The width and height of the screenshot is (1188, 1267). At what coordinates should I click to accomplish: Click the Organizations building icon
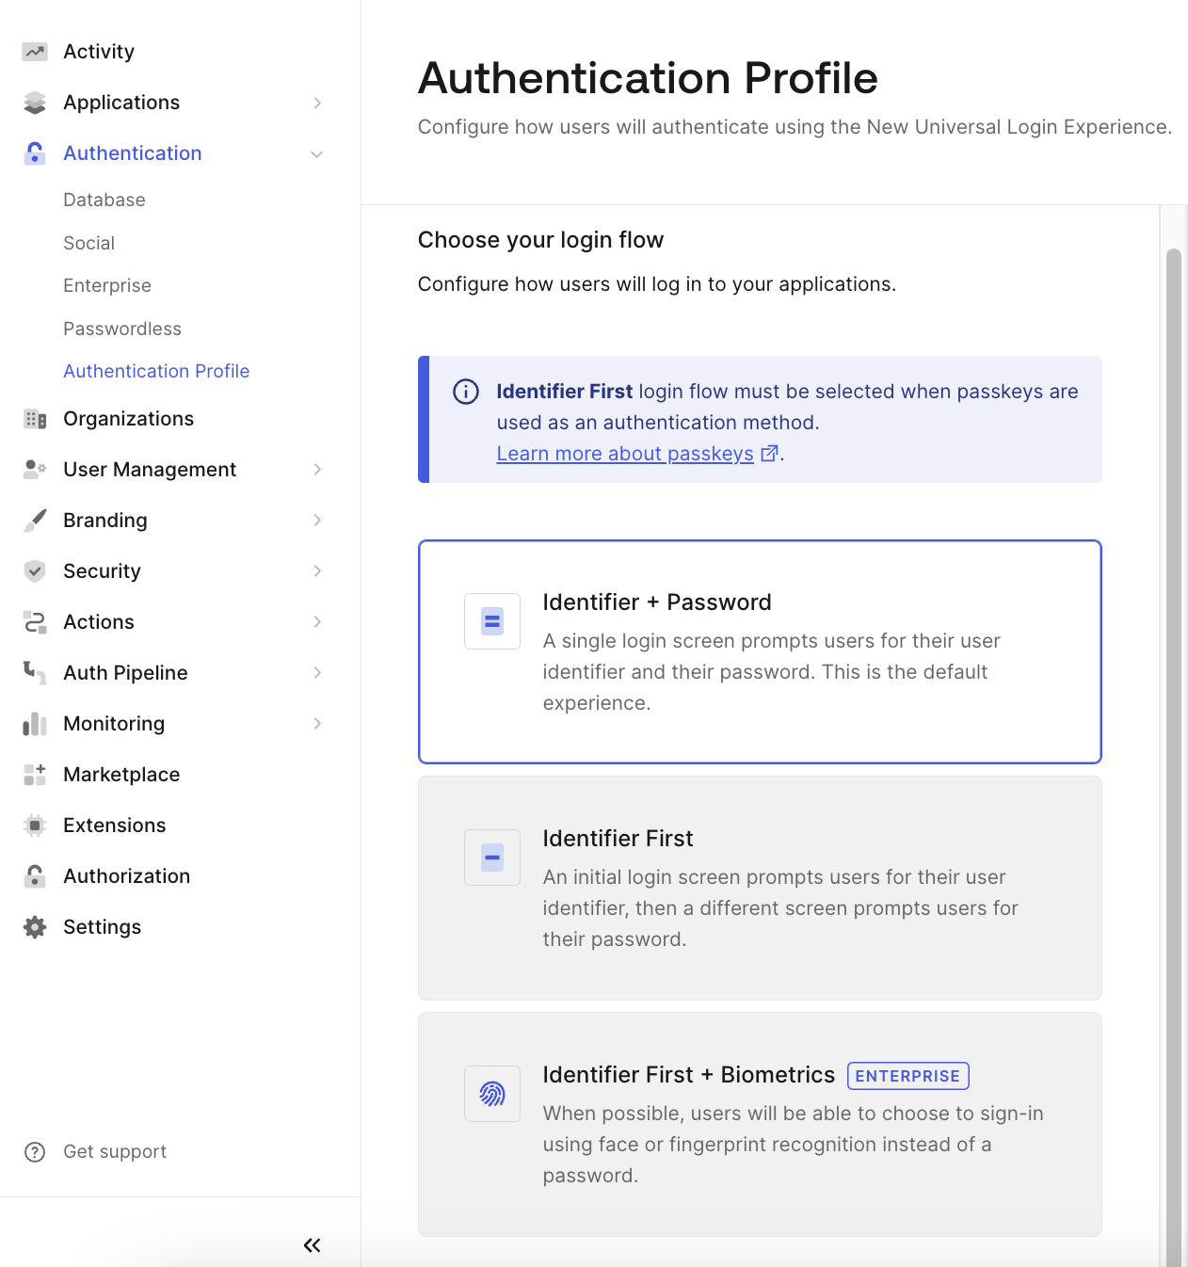pyautogui.click(x=35, y=419)
